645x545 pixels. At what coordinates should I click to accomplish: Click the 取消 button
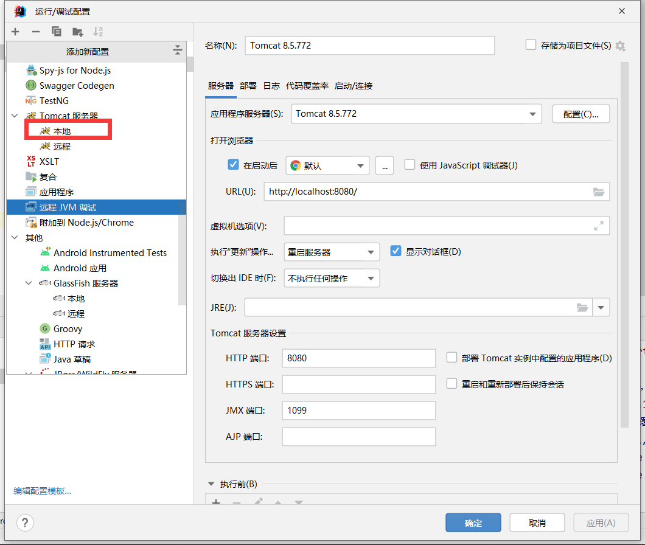[x=537, y=522]
